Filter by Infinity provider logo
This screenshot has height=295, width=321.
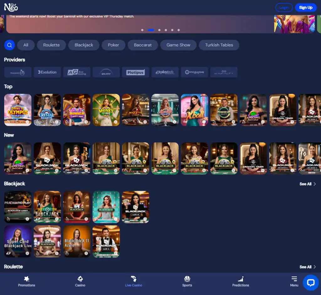224,72
